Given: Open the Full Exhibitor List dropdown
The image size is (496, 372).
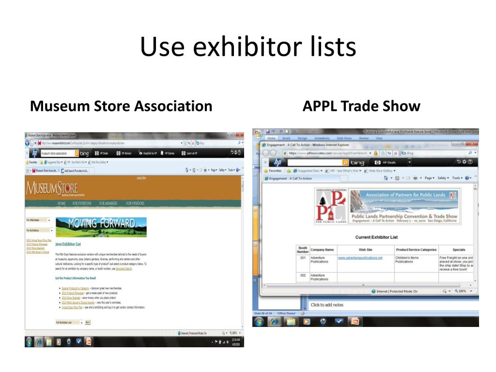Looking at the screenshot, I should [69, 323].
